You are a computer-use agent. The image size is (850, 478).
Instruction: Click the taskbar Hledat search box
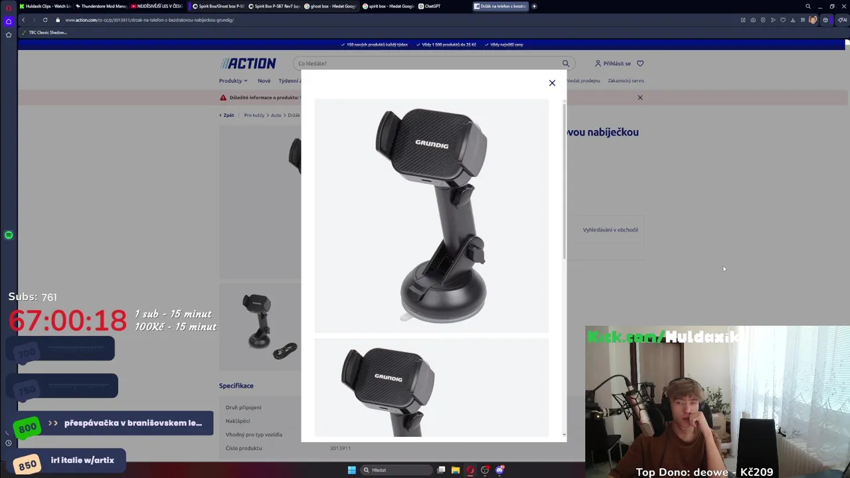coord(396,470)
